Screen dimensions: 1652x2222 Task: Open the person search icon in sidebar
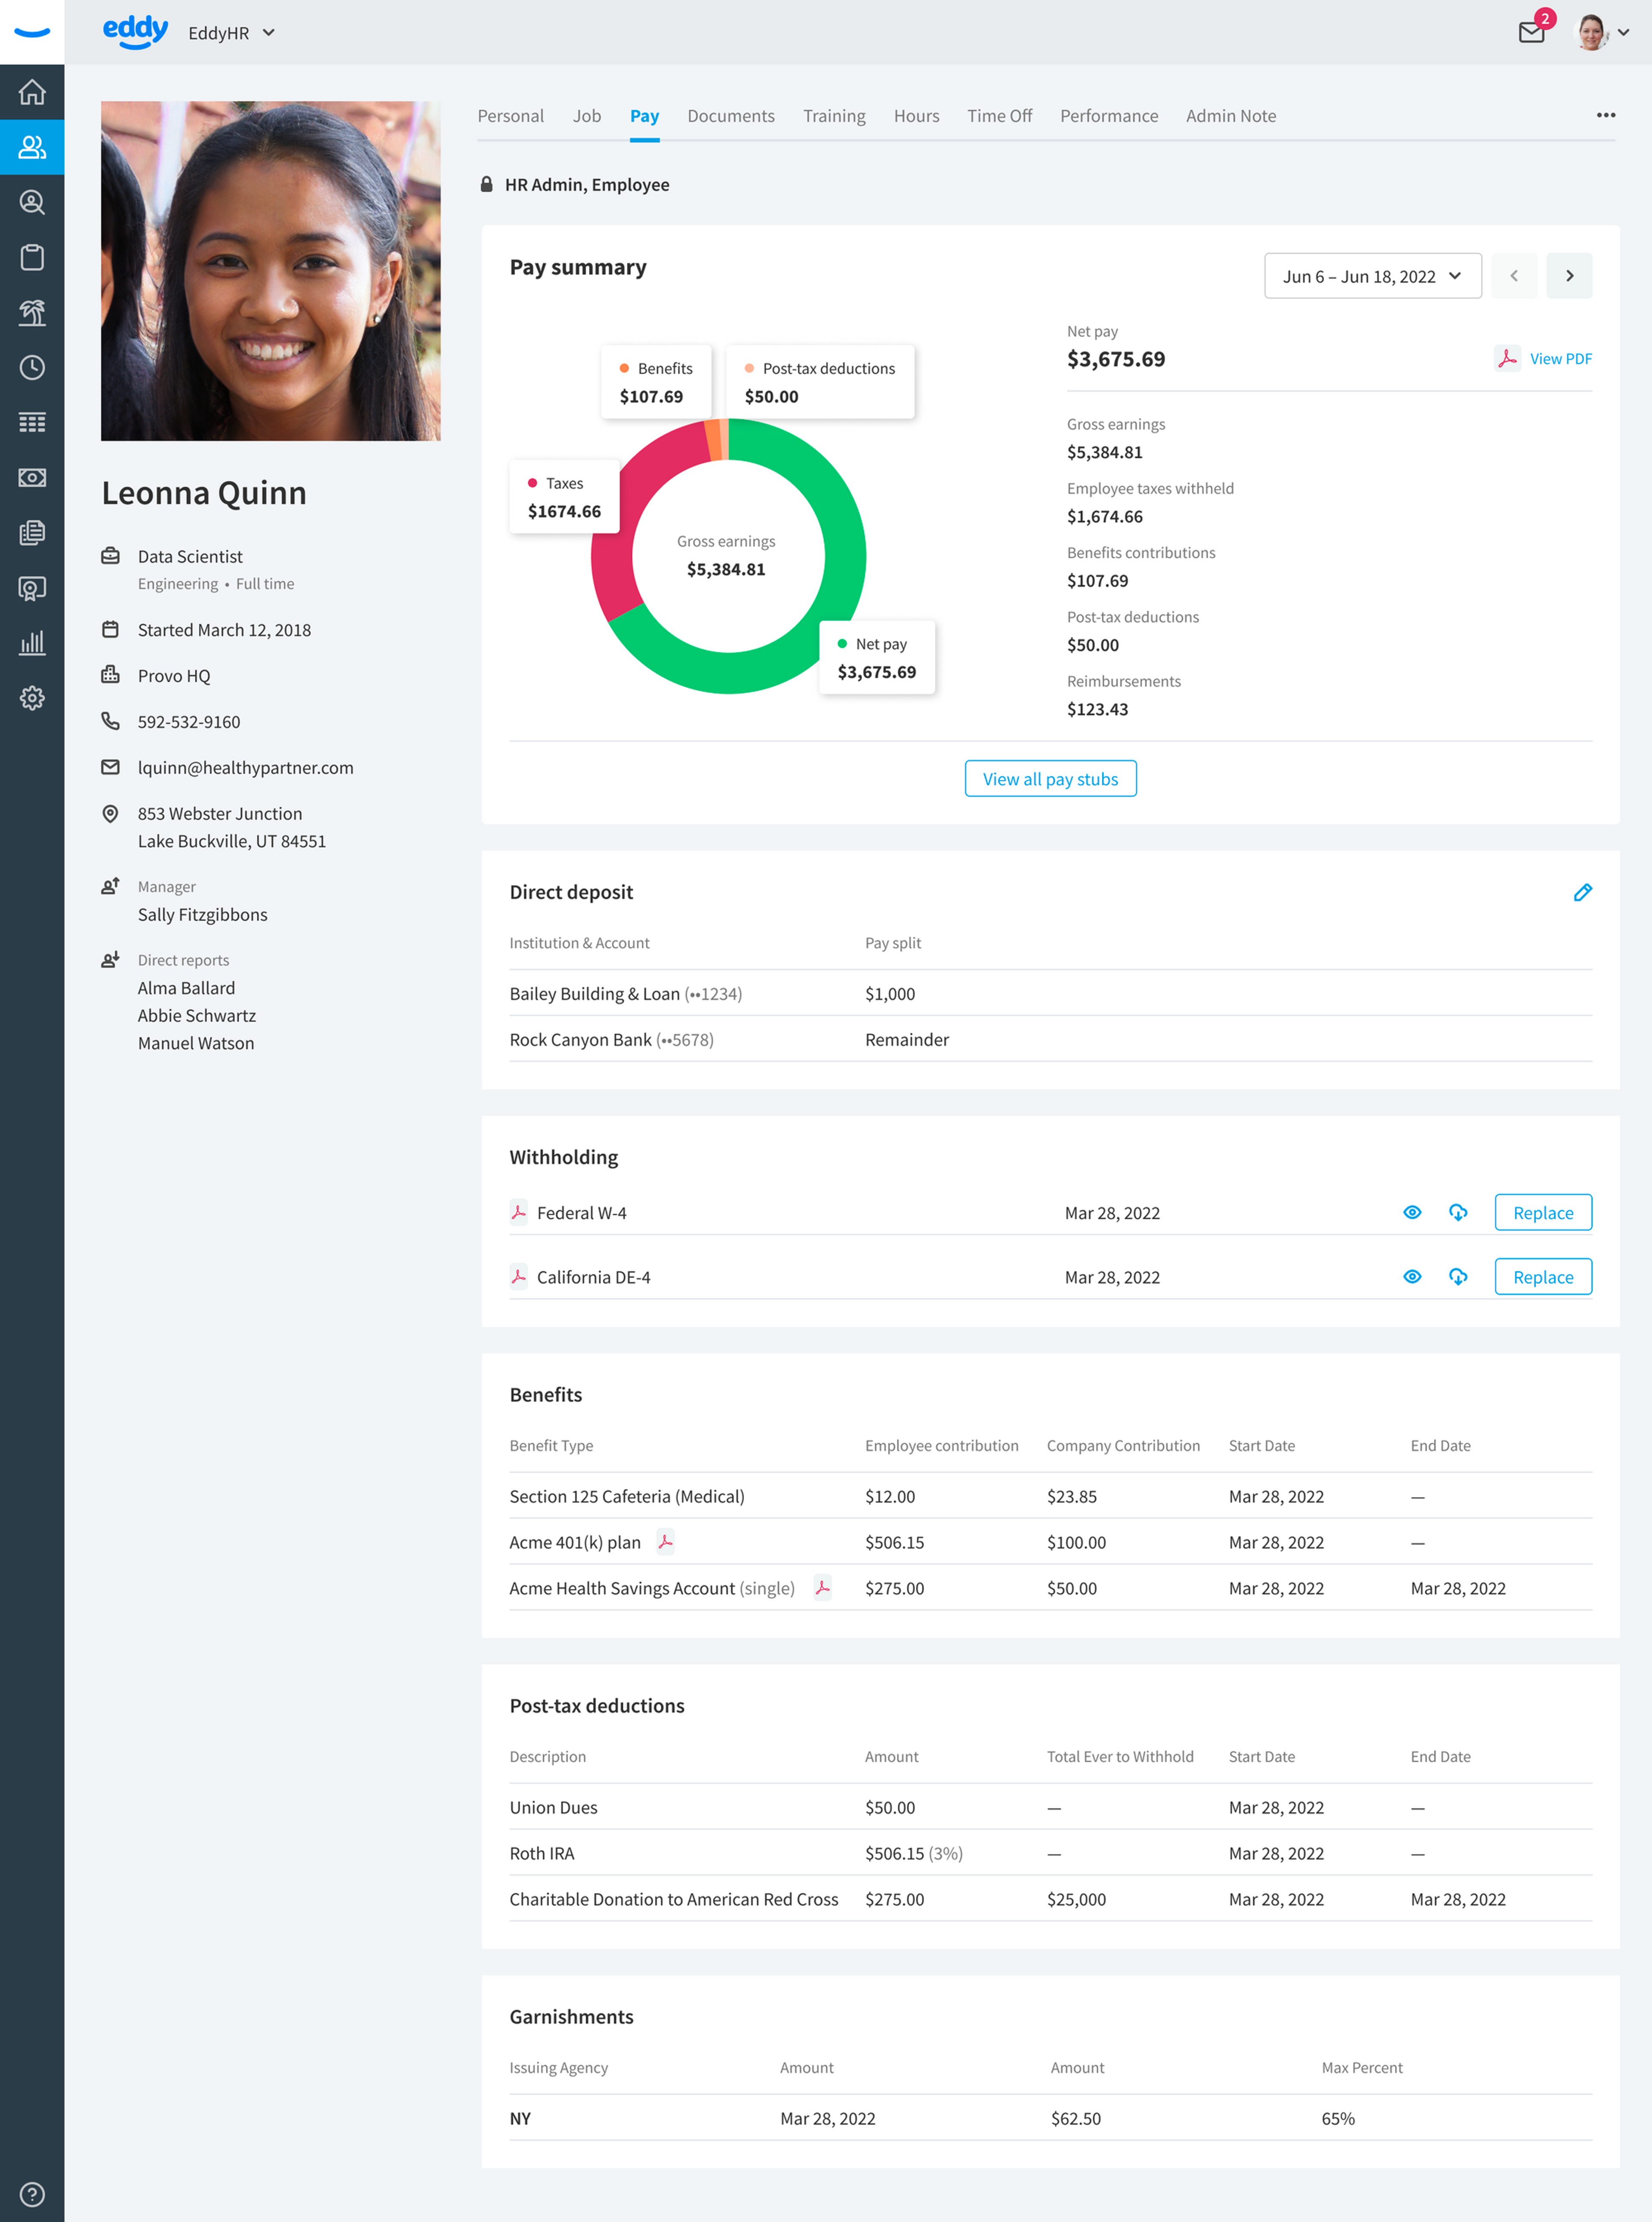32,202
